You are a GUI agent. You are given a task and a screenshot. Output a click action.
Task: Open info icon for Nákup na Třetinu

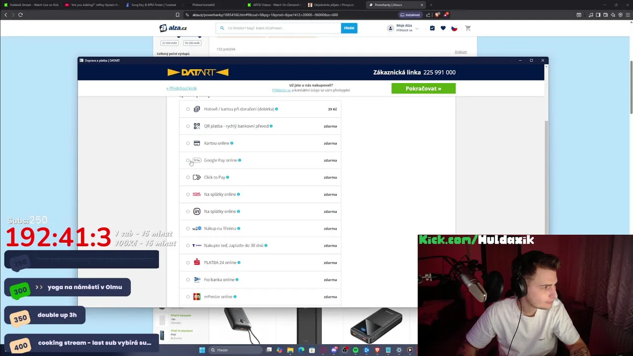click(x=239, y=228)
